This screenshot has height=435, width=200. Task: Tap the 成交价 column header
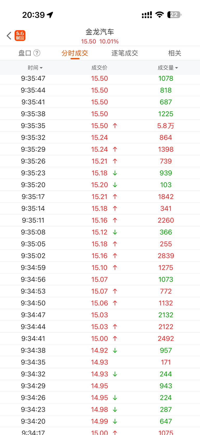click(99, 68)
